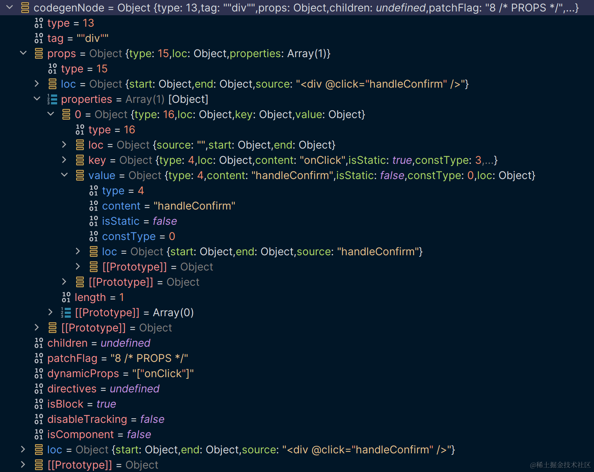The width and height of the screenshot is (594, 472).
Task: Expand loc with source "handleConfirm"
Action: tap(78, 251)
